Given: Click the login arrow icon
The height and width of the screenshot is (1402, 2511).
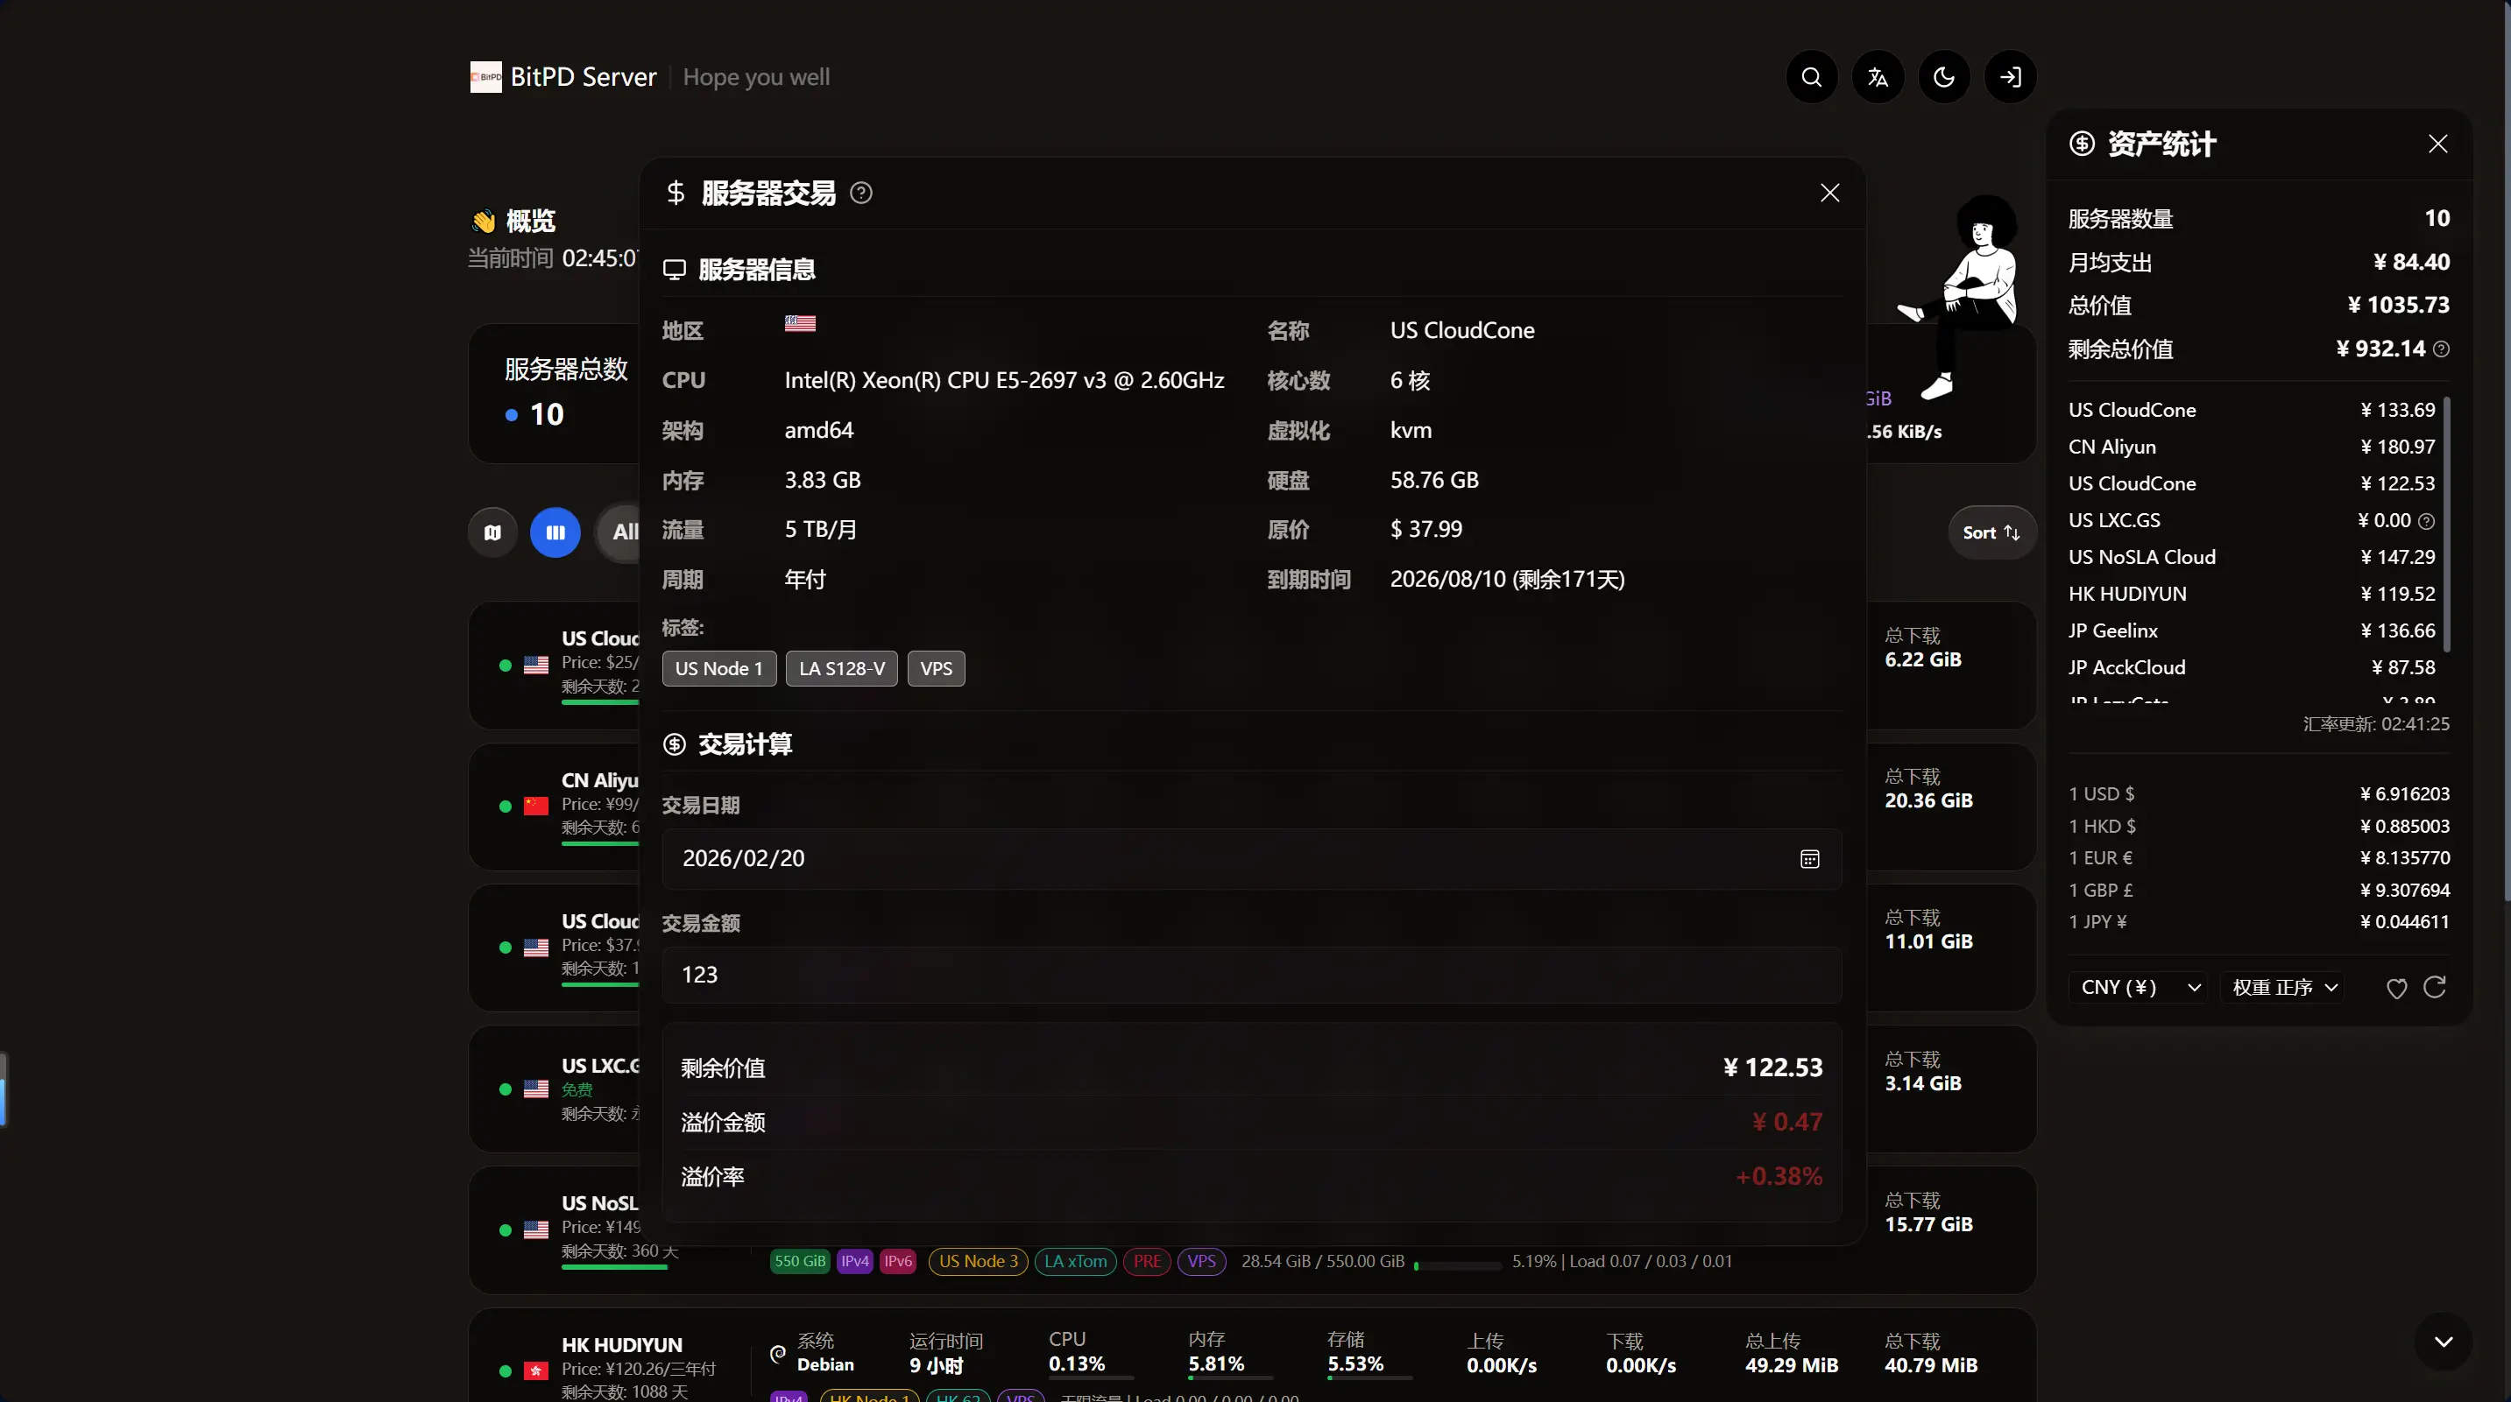Looking at the screenshot, I should [2010, 77].
